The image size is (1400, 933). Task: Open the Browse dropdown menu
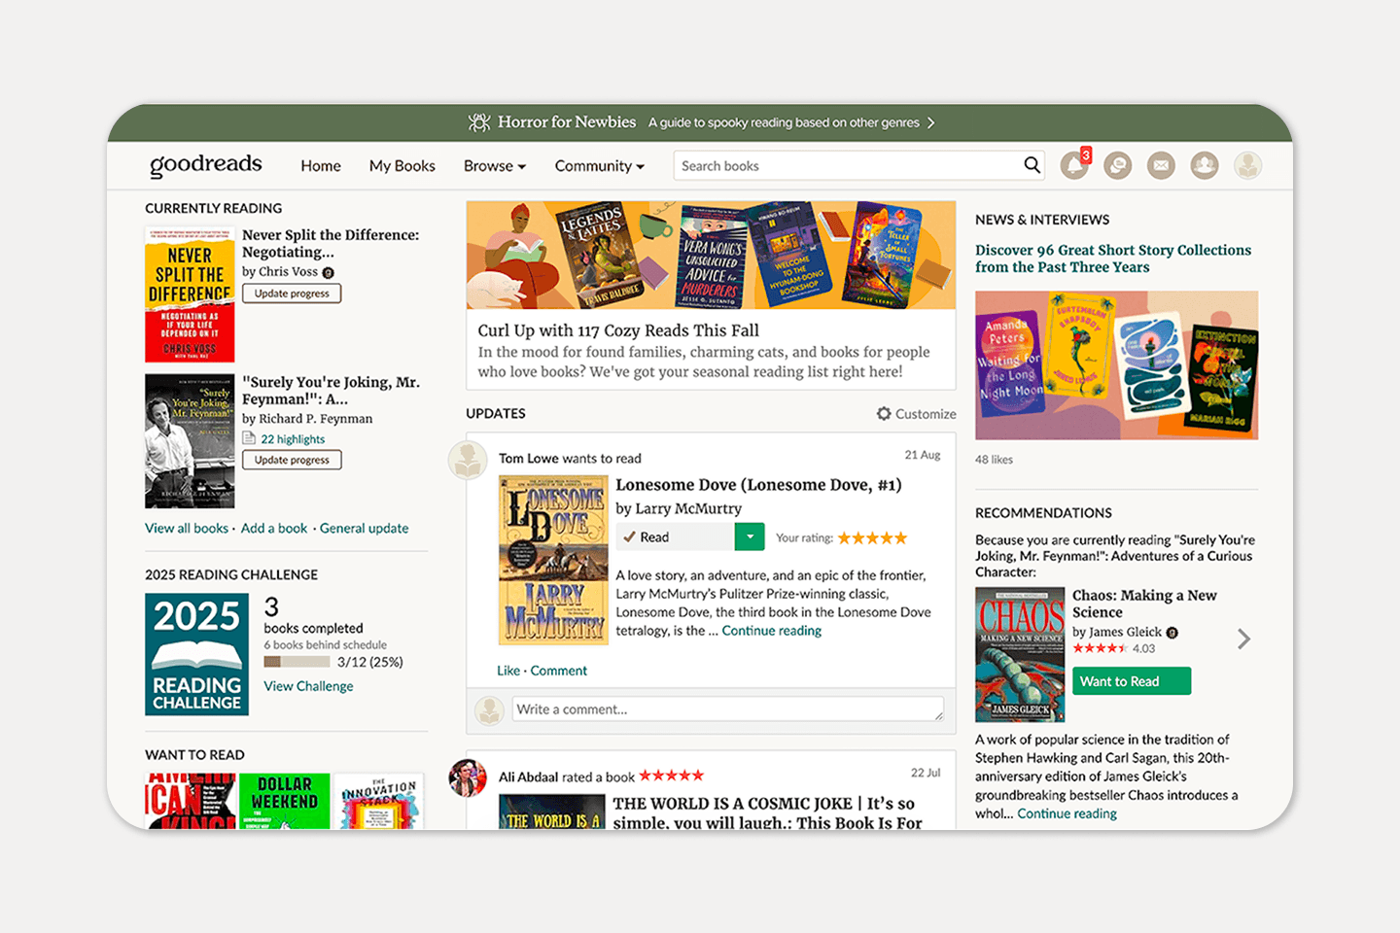pos(495,166)
